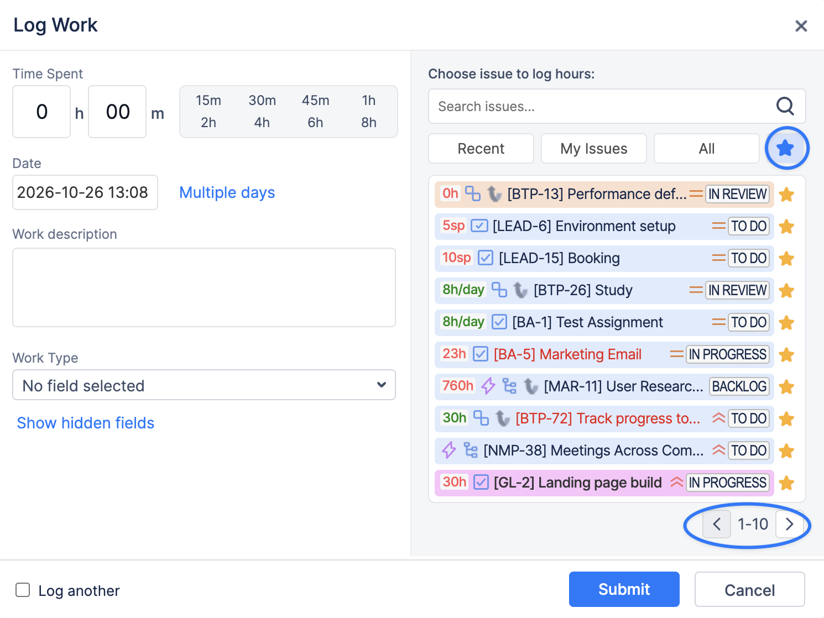Select the 8h quick time preset
Image resolution: width=824 pixels, height=618 pixels.
(369, 123)
